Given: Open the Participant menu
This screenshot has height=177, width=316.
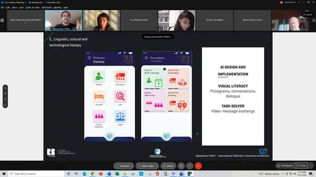Looking at the screenshot, I should click(46, 7).
